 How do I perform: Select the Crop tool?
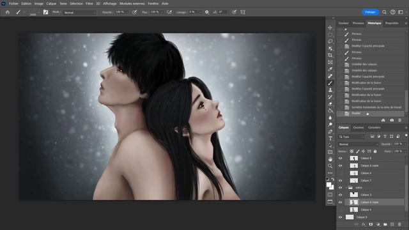point(330,56)
